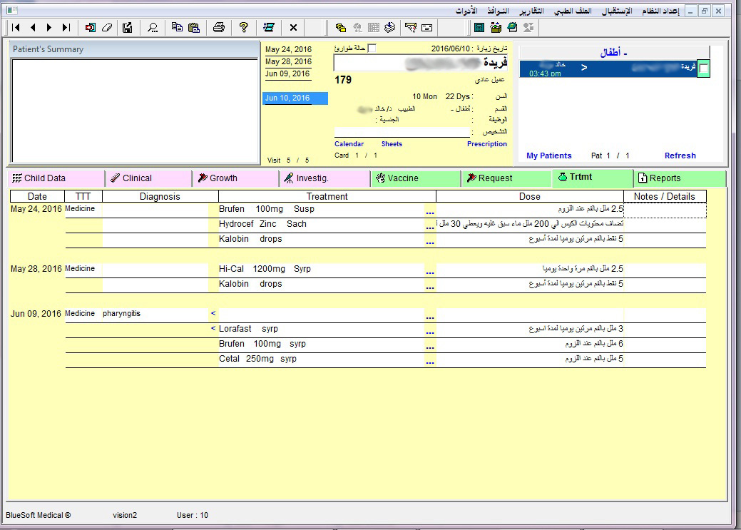Save the record with floppy disk icon
Image resolution: width=741 pixels, height=530 pixels.
click(127, 27)
